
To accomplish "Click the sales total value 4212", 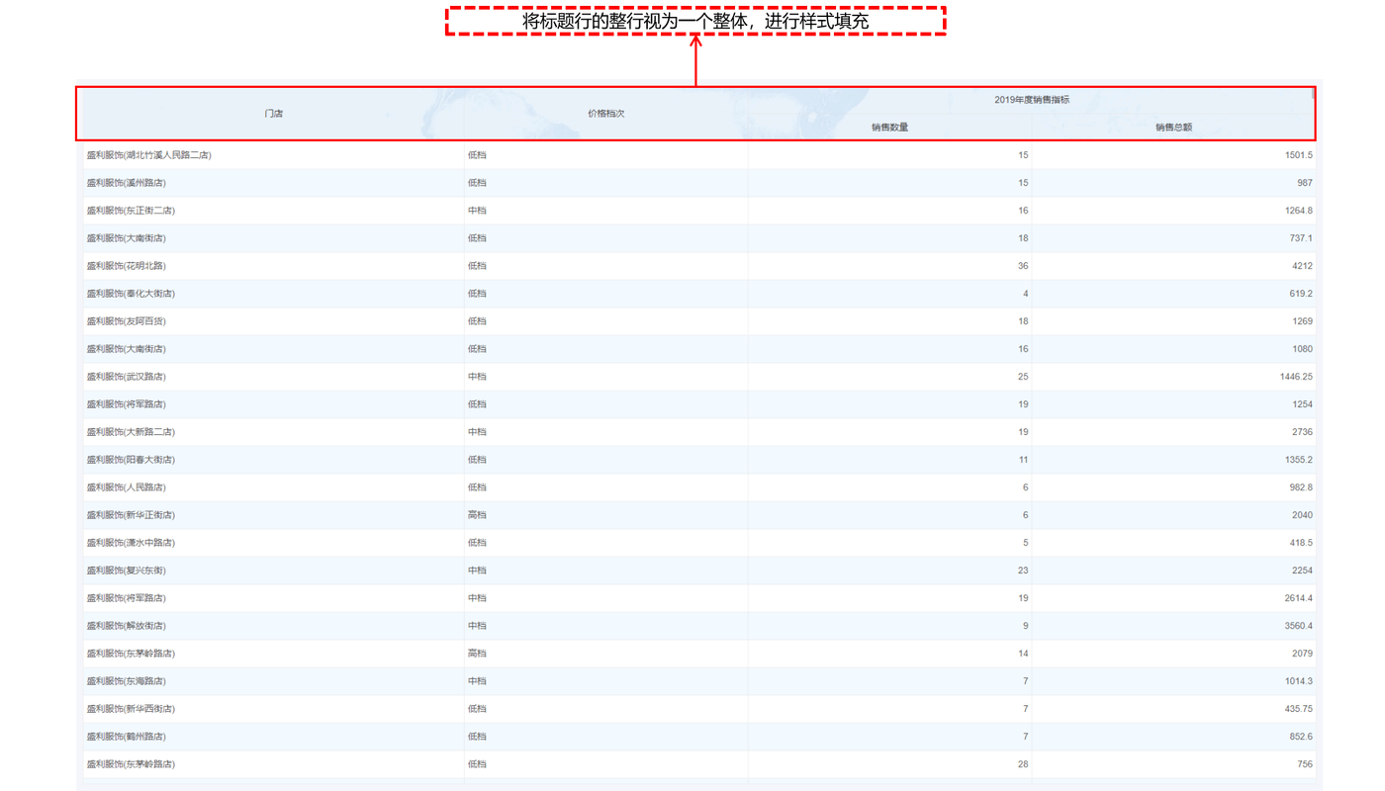I will pyautogui.click(x=1302, y=266).
